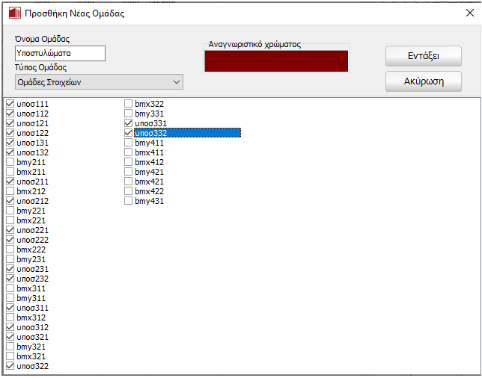This screenshot has width=482, height=378.
Task: Deselect the υποσ331 checkbox
Action: click(129, 123)
